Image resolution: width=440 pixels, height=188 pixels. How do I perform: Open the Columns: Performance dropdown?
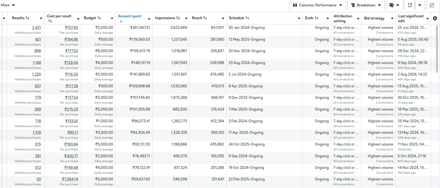point(318,5)
